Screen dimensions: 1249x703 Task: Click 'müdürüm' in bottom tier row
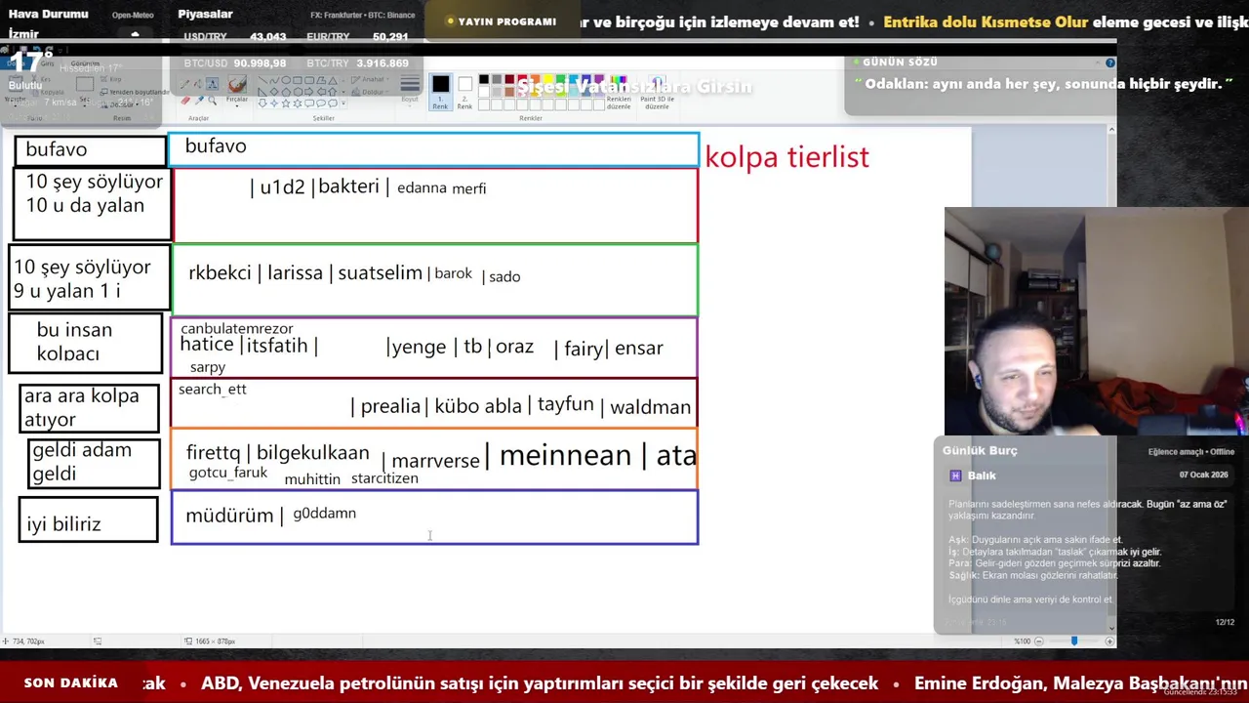[x=229, y=516]
